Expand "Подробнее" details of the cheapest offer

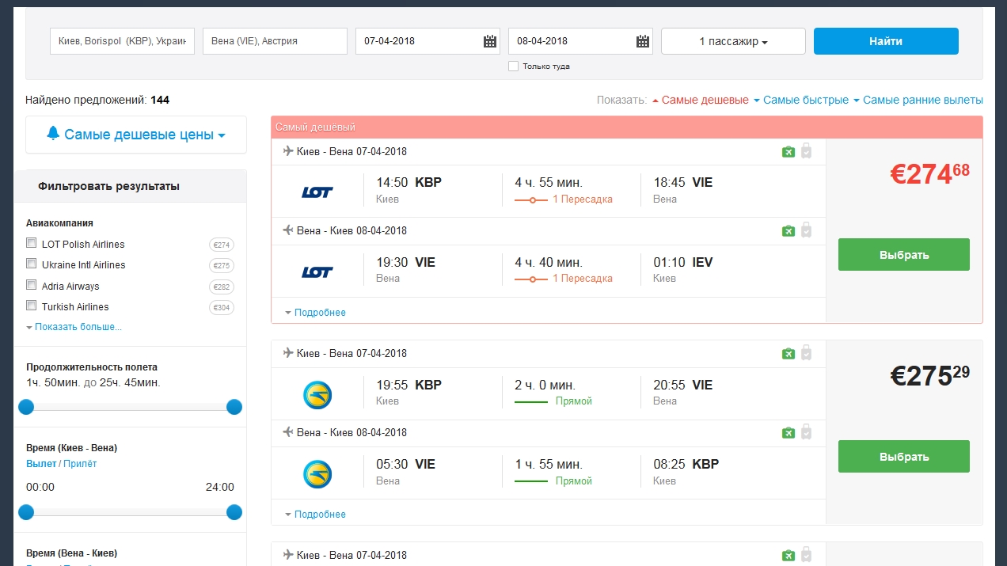320,313
